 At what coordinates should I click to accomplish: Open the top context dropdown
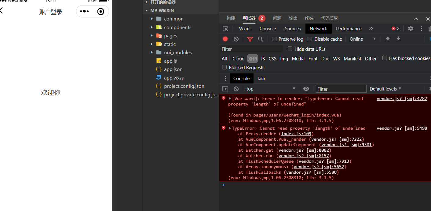[x=271, y=89]
